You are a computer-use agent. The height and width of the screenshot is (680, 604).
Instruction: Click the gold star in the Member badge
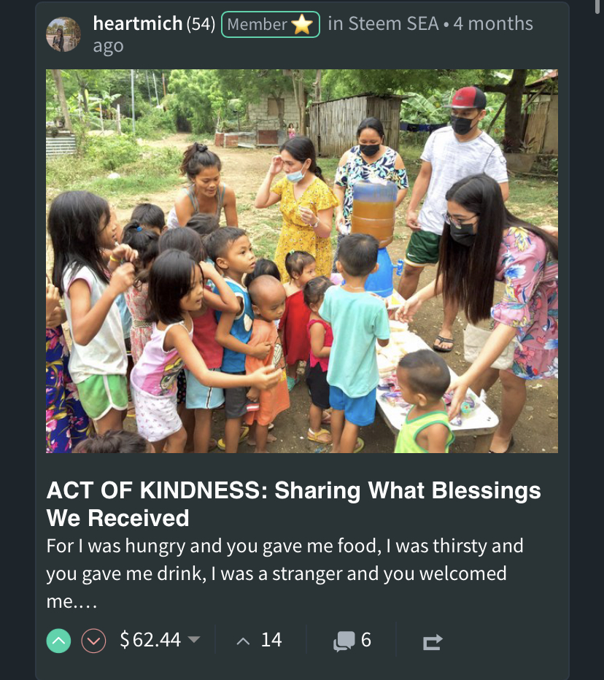302,25
